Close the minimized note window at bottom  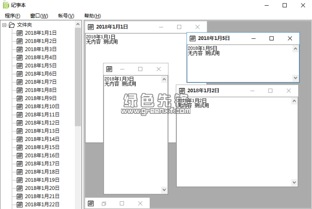pos(140,203)
